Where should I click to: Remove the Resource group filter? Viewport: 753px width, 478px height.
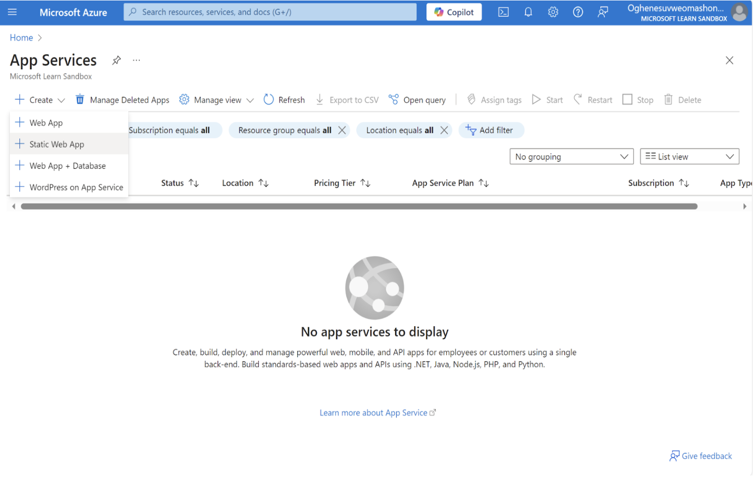(342, 130)
